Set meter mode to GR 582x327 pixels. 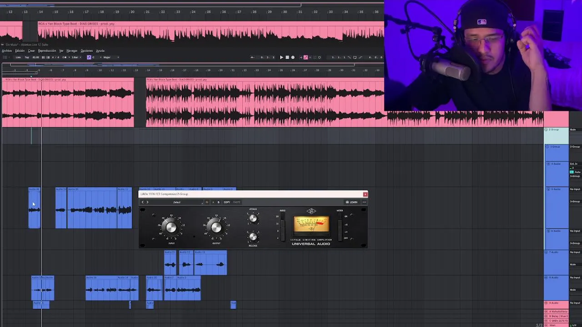tap(340, 216)
